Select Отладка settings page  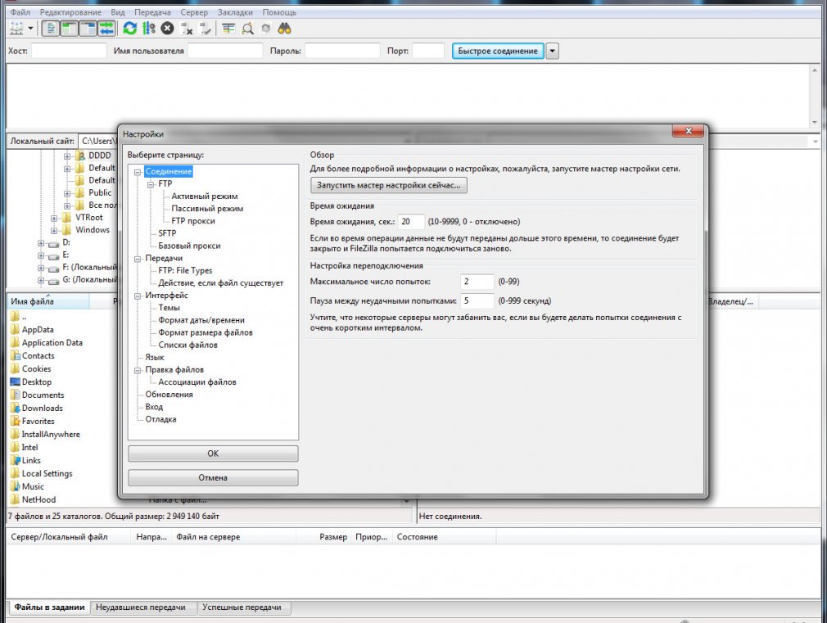(160, 419)
